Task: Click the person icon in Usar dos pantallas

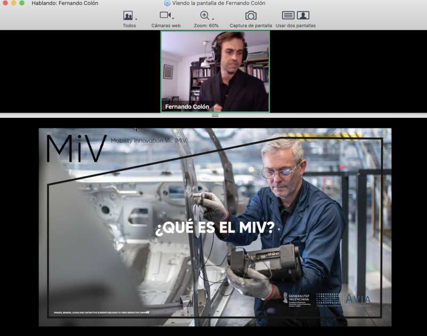Action: (x=303, y=15)
